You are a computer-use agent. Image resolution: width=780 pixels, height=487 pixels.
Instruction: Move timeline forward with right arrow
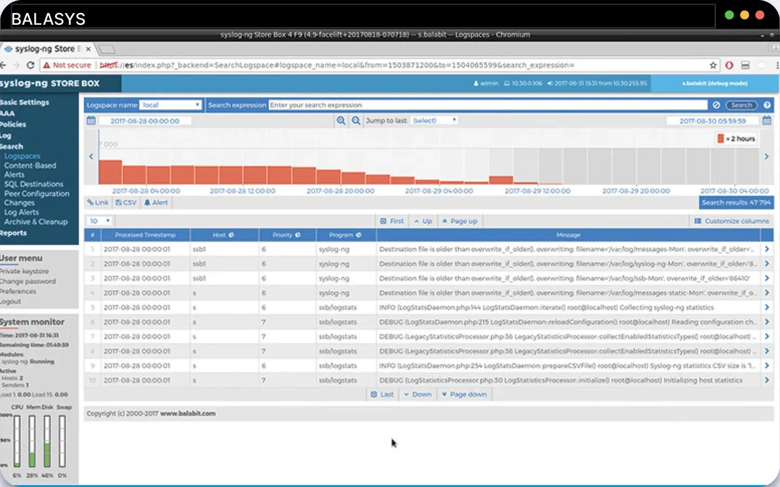tap(766, 156)
